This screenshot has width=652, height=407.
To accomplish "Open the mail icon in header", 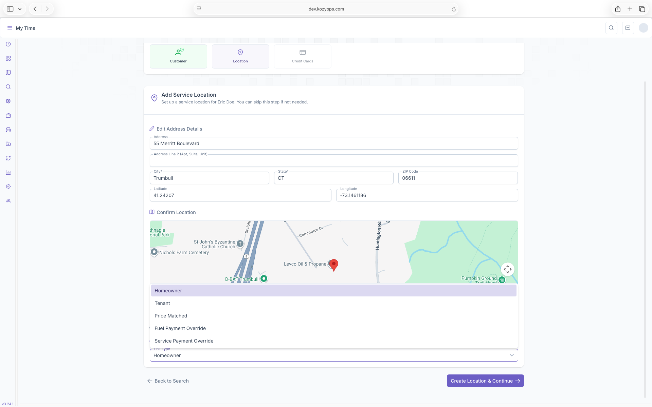I will click(628, 28).
